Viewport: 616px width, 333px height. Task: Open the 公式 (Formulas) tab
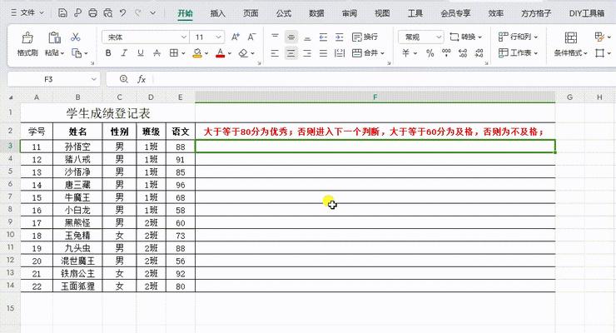point(284,13)
